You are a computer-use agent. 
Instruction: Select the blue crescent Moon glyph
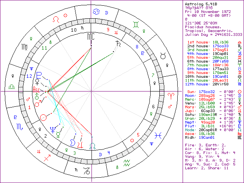[72, 142]
